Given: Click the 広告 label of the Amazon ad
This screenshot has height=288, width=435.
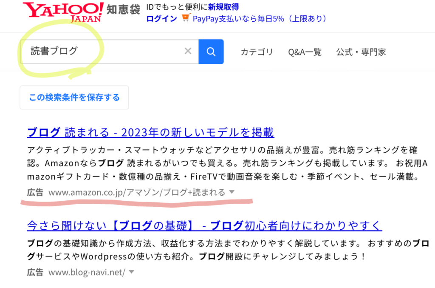Looking at the screenshot, I should [35, 192].
